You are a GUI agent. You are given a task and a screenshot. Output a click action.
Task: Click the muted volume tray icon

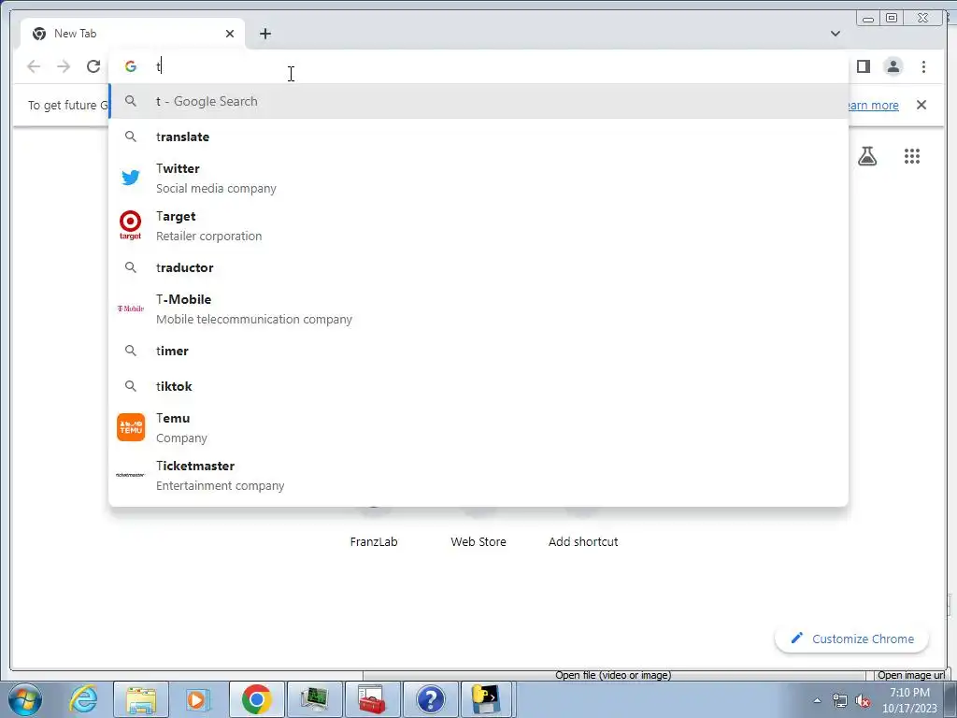pyautogui.click(x=863, y=700)
